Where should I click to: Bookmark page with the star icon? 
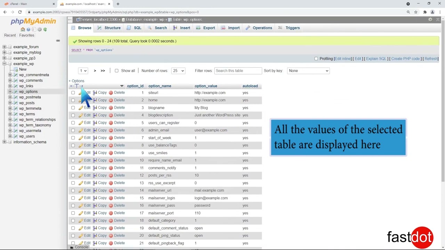click(415, 12)
